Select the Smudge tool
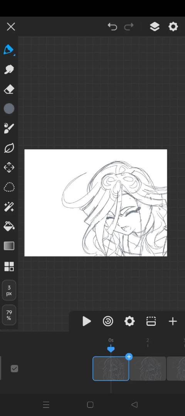The image size is (185, 416). tap(9, 69)
